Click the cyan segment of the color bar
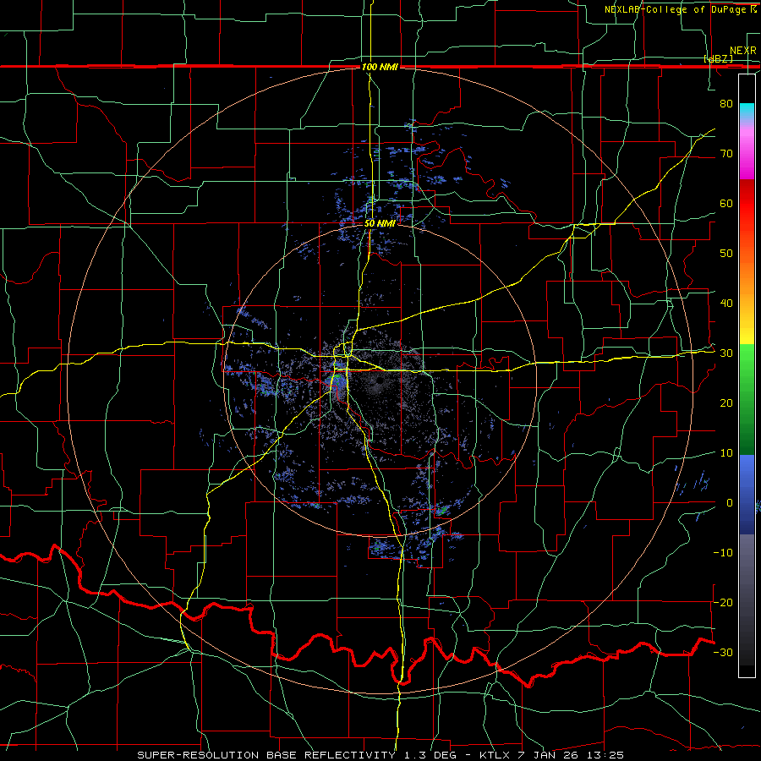Image resolution: width=761 pixels, height=761 pixels. click(747, 111)
